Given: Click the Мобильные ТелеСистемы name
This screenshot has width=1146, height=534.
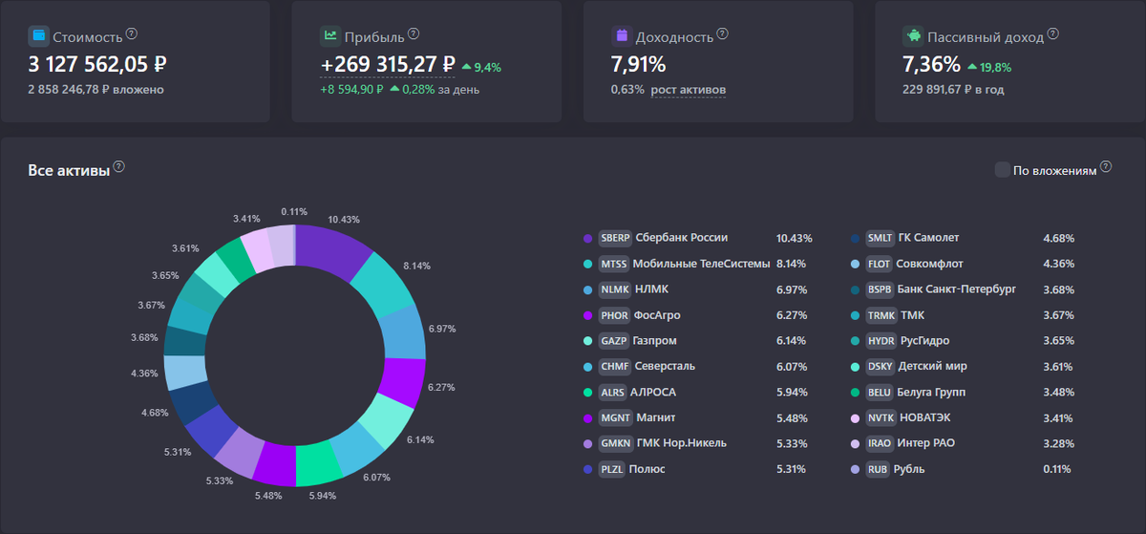Looking at the screenshot, I should (x=701, y=264).
